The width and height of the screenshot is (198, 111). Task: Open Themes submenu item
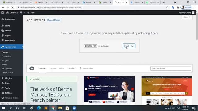tap(5, 52)
